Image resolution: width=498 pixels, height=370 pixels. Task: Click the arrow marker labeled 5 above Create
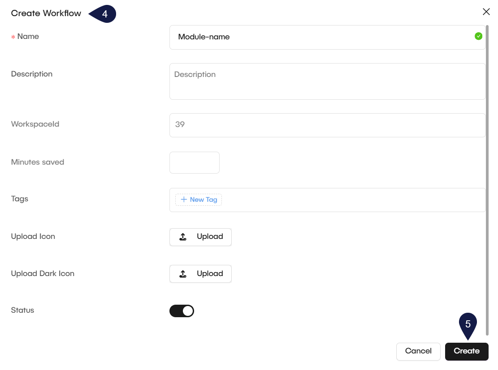click(468, 323)
